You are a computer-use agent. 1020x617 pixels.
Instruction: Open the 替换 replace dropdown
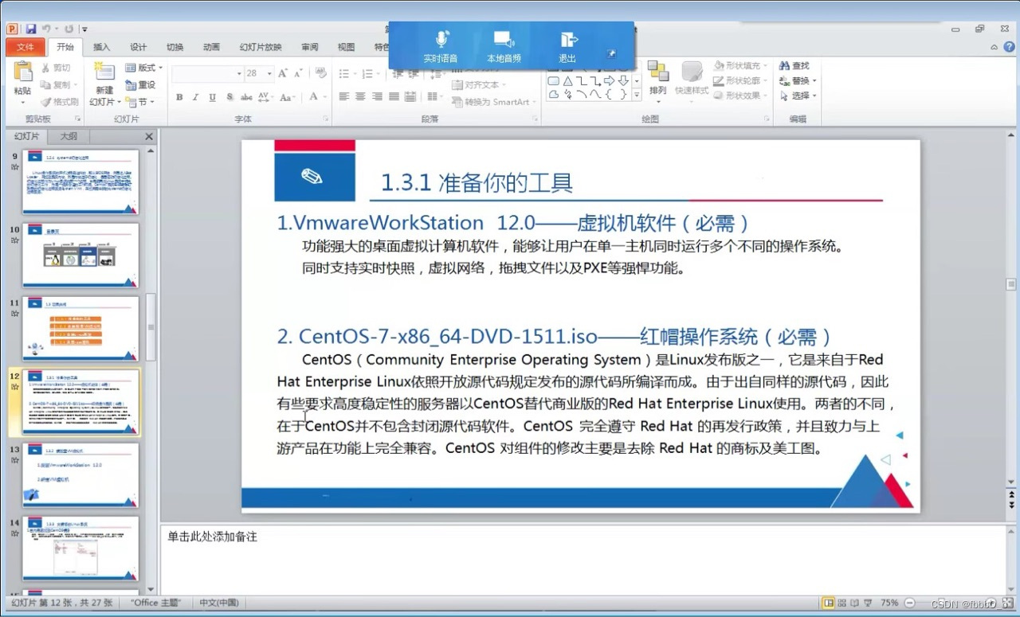point(798,81)
